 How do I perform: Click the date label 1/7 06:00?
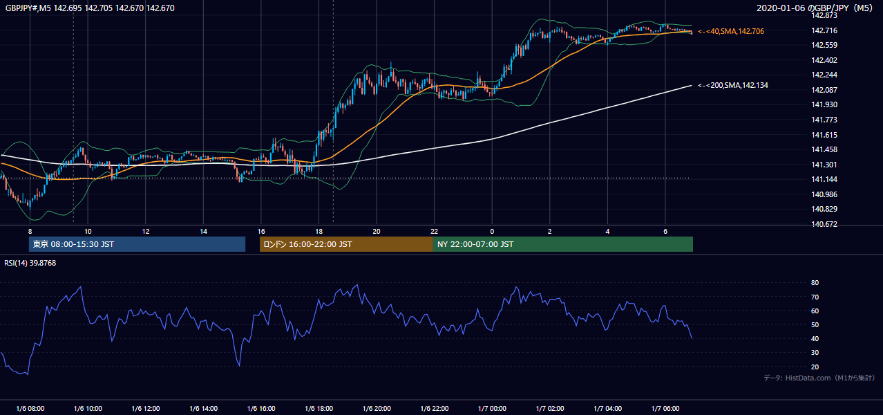click(x=665, y=408)
